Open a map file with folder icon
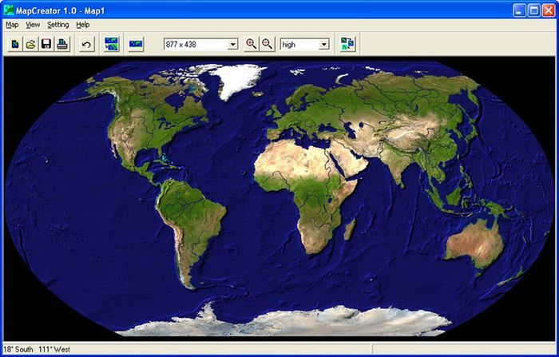 [x=30, y=44]
